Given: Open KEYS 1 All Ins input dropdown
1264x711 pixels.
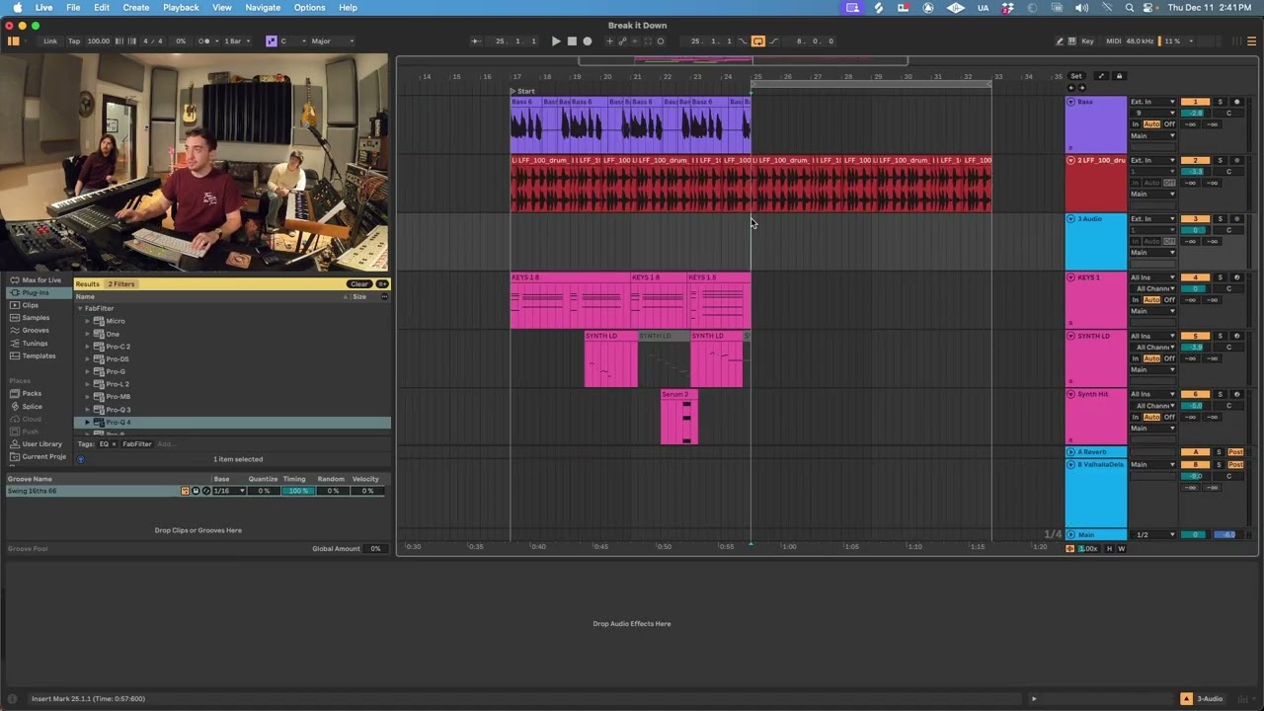Looking at the screenshot, I should 1153,277.
